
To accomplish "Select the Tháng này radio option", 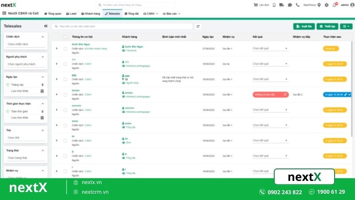I will (x=8, y=84).
